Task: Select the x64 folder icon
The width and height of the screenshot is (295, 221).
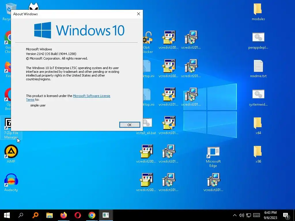Action: (x=258, y=126)
